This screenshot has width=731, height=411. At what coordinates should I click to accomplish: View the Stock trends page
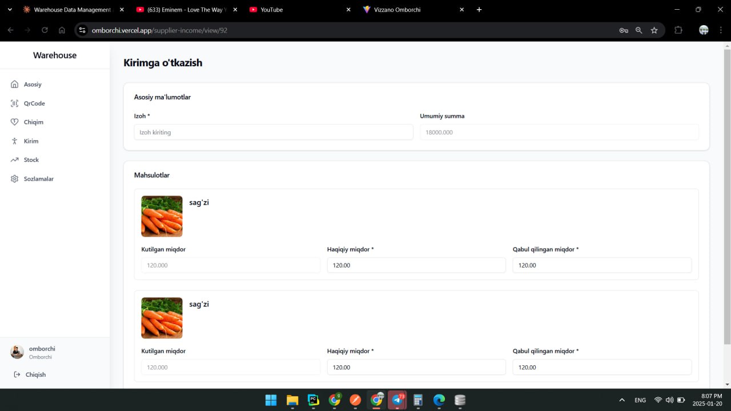click(32, 159)
